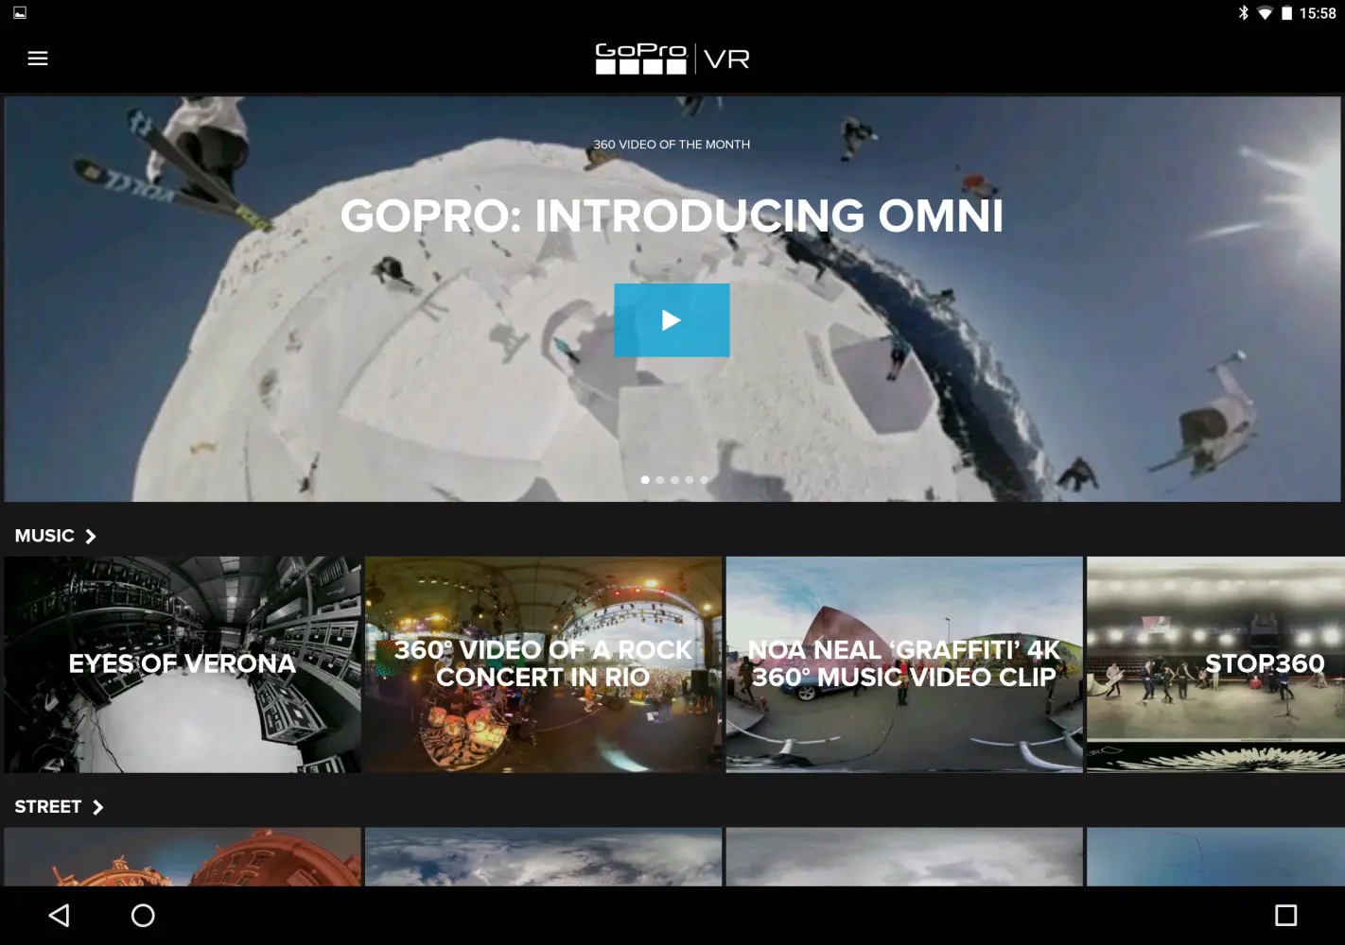Tap the Bluetooth status bar icon
The height and width of the screenshot is (945, 1345).
[1244, 12]
